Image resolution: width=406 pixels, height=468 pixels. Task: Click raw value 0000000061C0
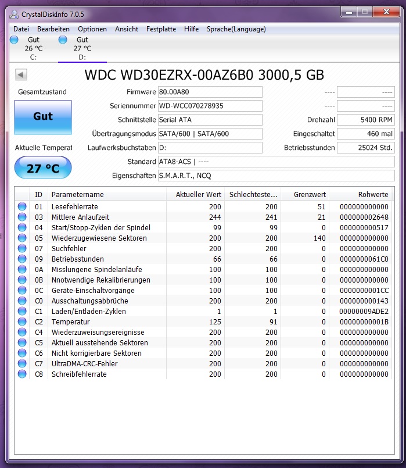(x=364, y=259)
